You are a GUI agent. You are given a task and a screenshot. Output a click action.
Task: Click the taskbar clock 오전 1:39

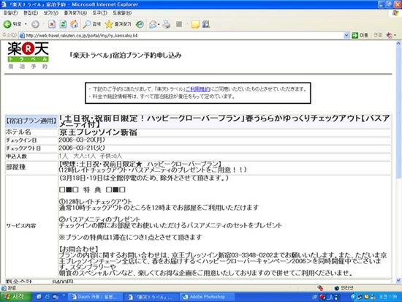coord(388,297)
